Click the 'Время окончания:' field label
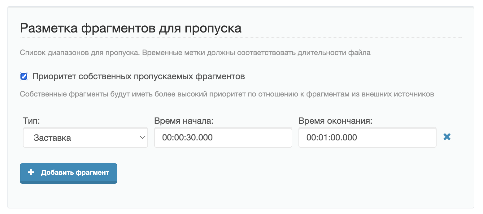483x214 pixels. (335, 121)
